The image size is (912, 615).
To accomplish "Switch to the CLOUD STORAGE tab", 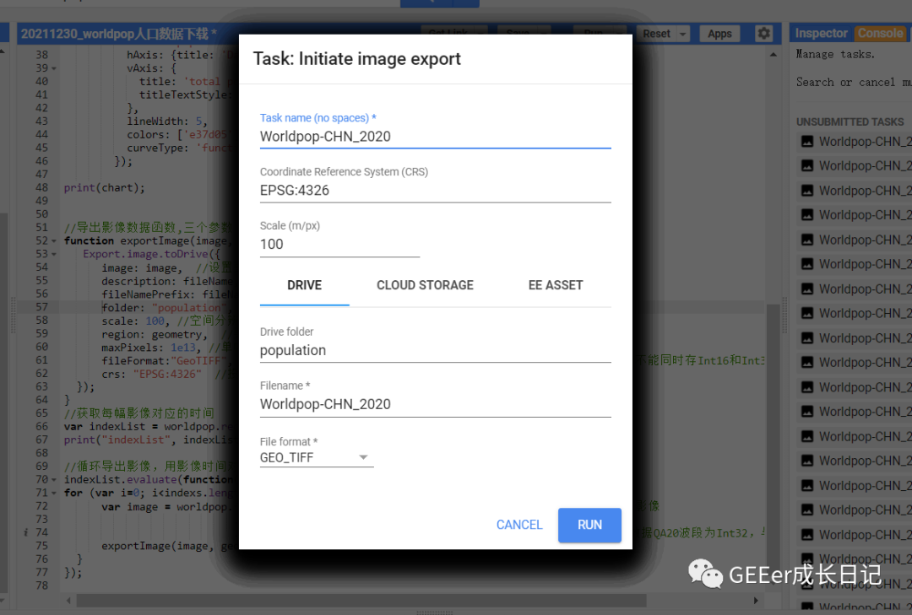I will point(425,285).
